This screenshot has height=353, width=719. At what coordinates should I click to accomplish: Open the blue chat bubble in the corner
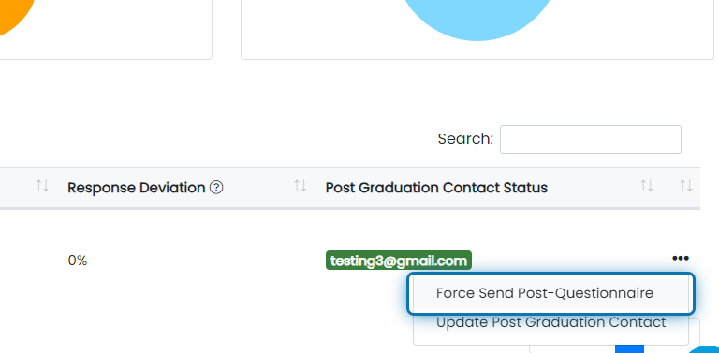click(x=705, y=350)
